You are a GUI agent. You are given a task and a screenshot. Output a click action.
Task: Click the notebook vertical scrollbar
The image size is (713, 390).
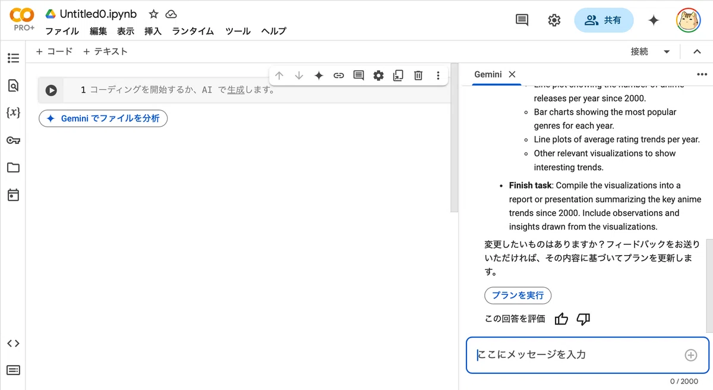[x=454, y=138]
